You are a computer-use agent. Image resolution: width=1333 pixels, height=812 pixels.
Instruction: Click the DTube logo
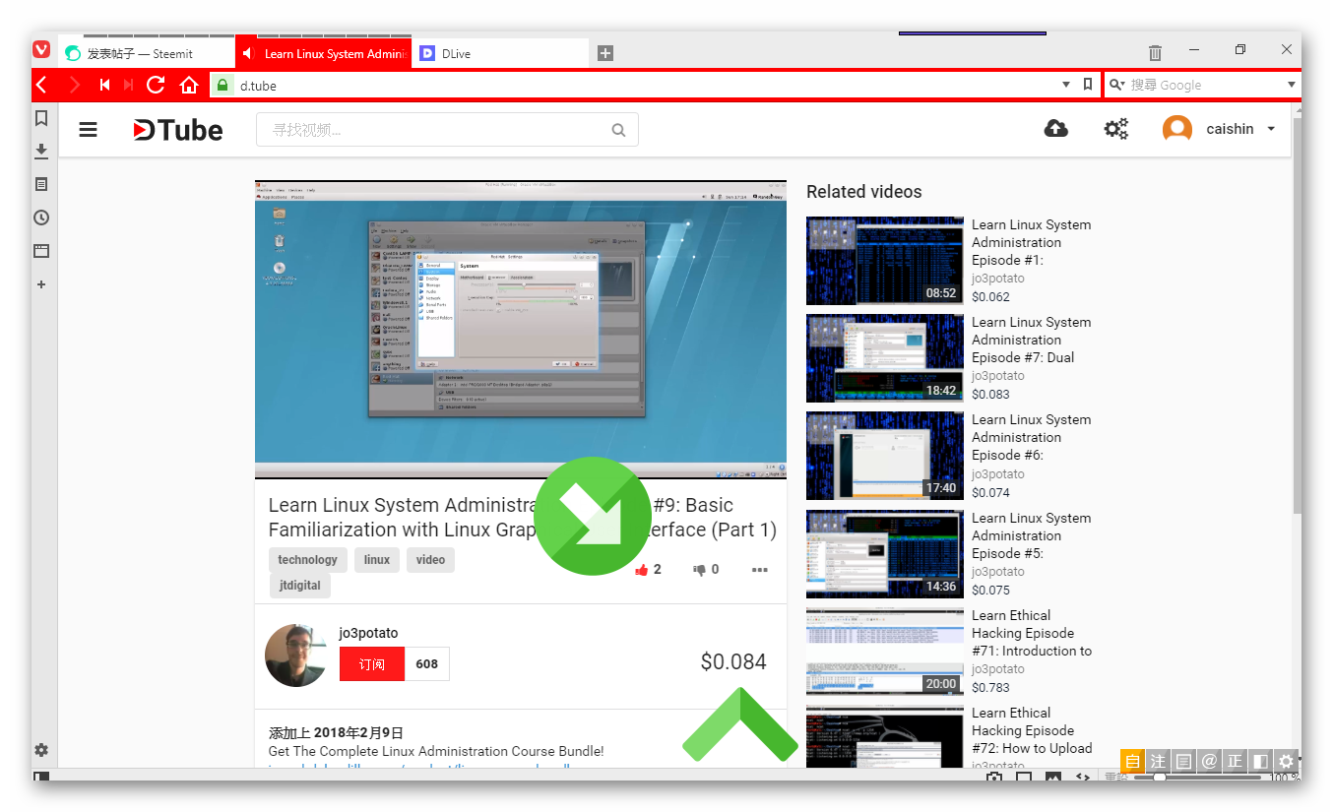(178, 130)
